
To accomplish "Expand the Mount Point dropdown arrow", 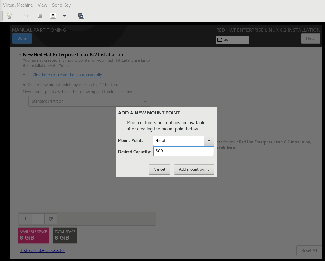I will (209, 141).
